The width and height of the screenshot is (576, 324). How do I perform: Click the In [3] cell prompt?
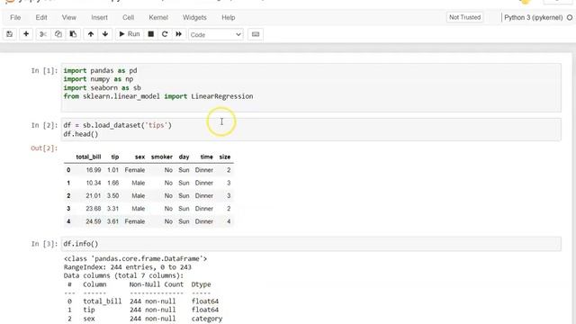click(44, 244)
